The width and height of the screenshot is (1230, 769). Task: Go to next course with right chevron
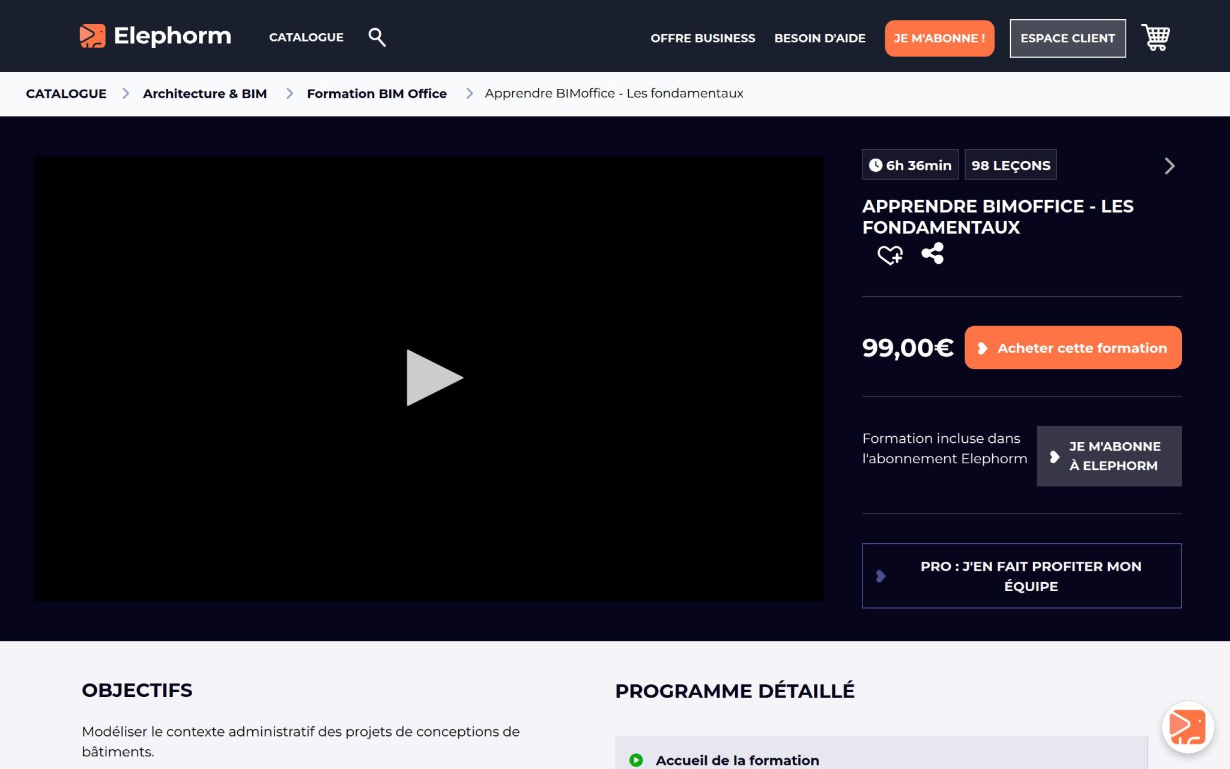pos(1169,166)
